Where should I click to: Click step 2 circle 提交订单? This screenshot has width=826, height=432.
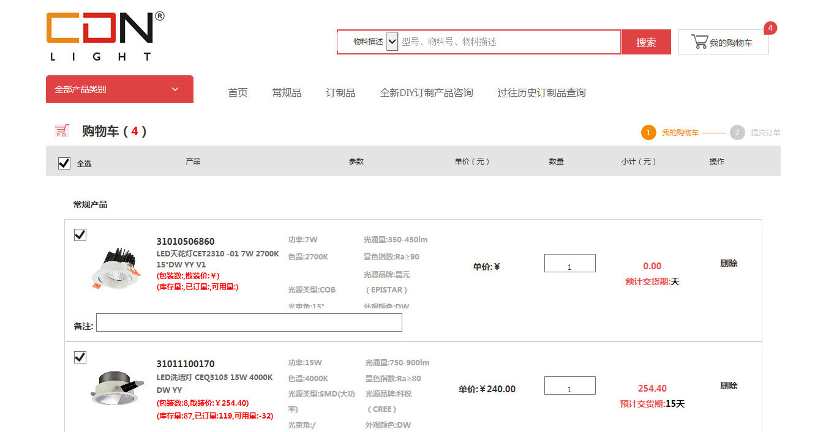pyautogui.click(x=737, y=133)
